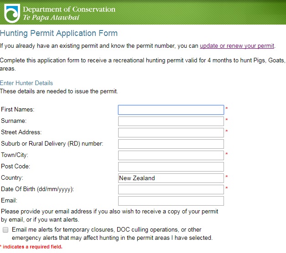Click the Email me alerts label text
Screen dimensions: 286x253
coord(112,234)
